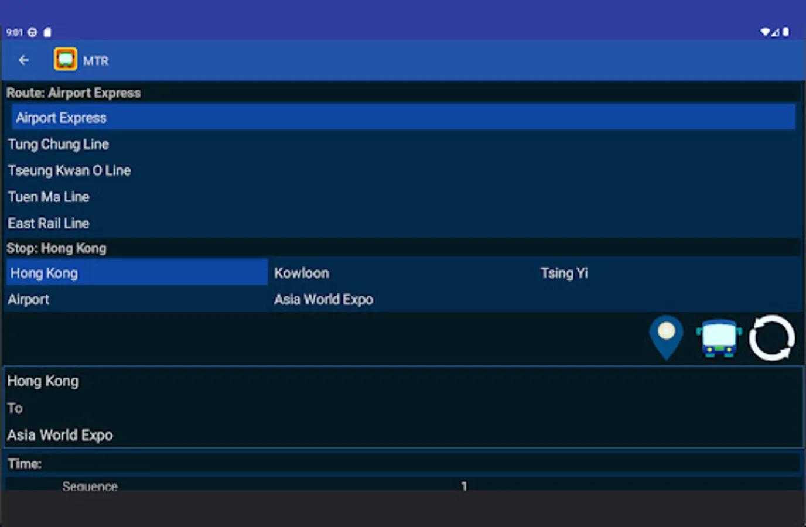Tap the 9:01 clock in status bar

(x=14, y=32)
